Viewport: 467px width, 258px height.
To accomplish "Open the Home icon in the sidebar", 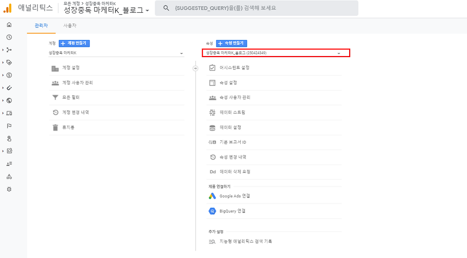I will coord(9,25).
